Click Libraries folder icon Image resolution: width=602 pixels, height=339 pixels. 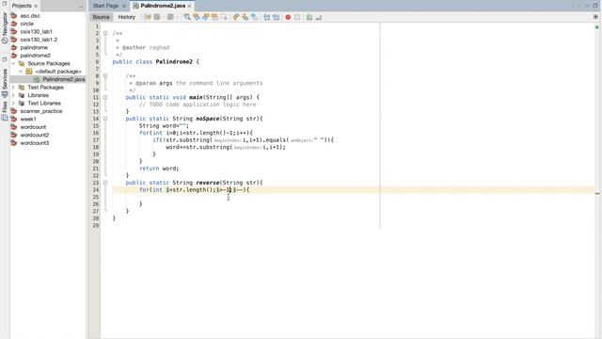tap(22, 95)
